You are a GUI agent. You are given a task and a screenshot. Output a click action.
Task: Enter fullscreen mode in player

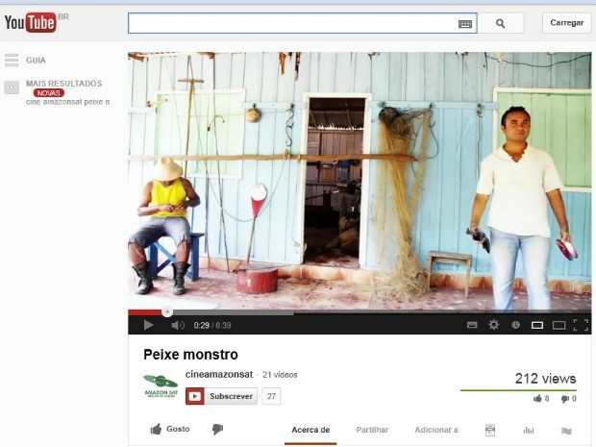[x=581, y=325]
